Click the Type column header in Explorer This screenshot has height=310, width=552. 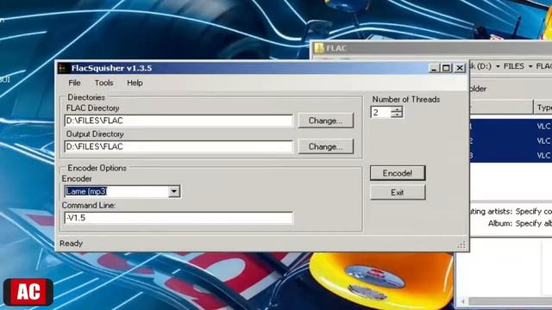(x=543, y=108)
